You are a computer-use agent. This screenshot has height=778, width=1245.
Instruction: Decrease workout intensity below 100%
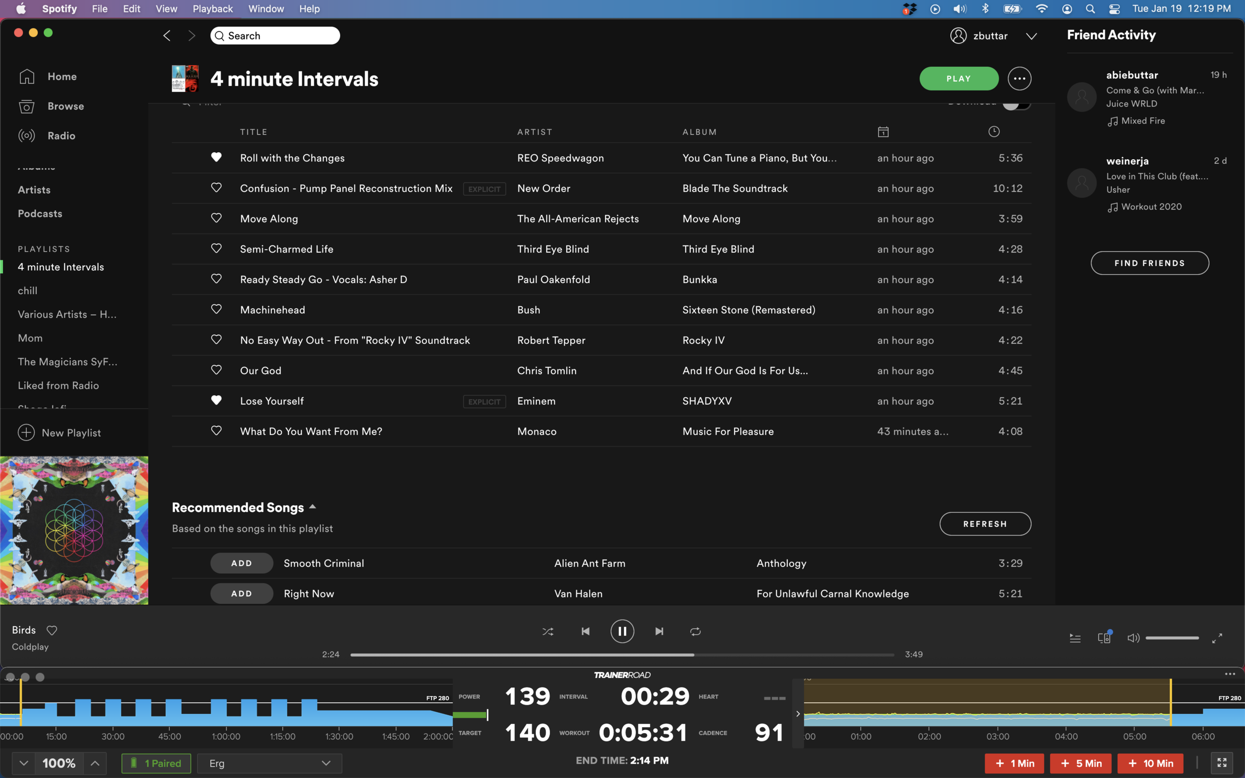(24, 763)
